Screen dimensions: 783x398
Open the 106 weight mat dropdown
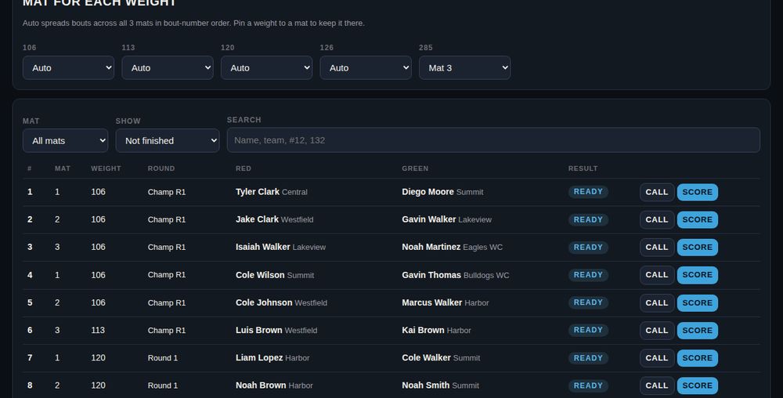[x=68, y=68]
